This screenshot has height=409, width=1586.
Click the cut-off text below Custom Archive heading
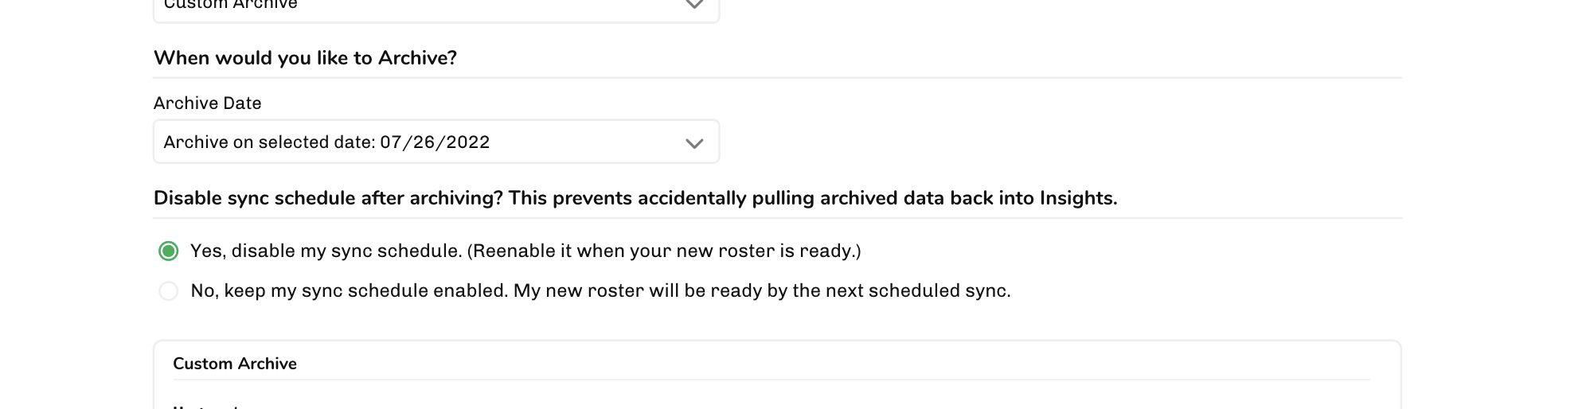click(205, 406)
